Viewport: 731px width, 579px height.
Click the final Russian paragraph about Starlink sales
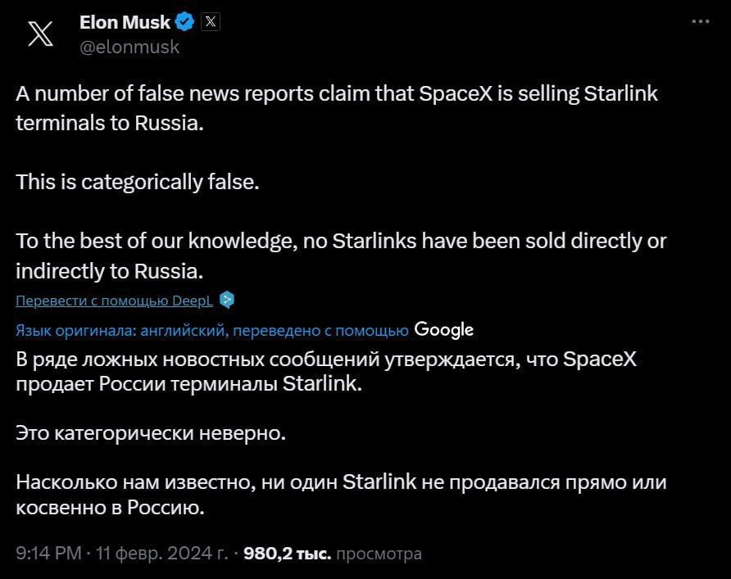[x=340, y=495]
